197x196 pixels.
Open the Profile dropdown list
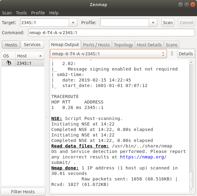point(153,23)
